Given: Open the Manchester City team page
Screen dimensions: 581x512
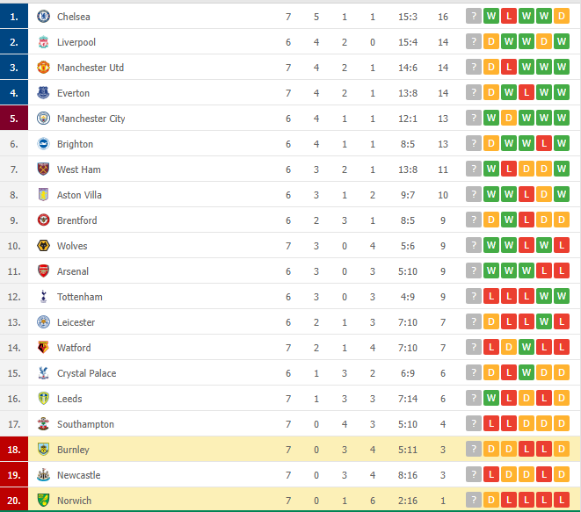Looking at the screenshot, I should [91, 119].
